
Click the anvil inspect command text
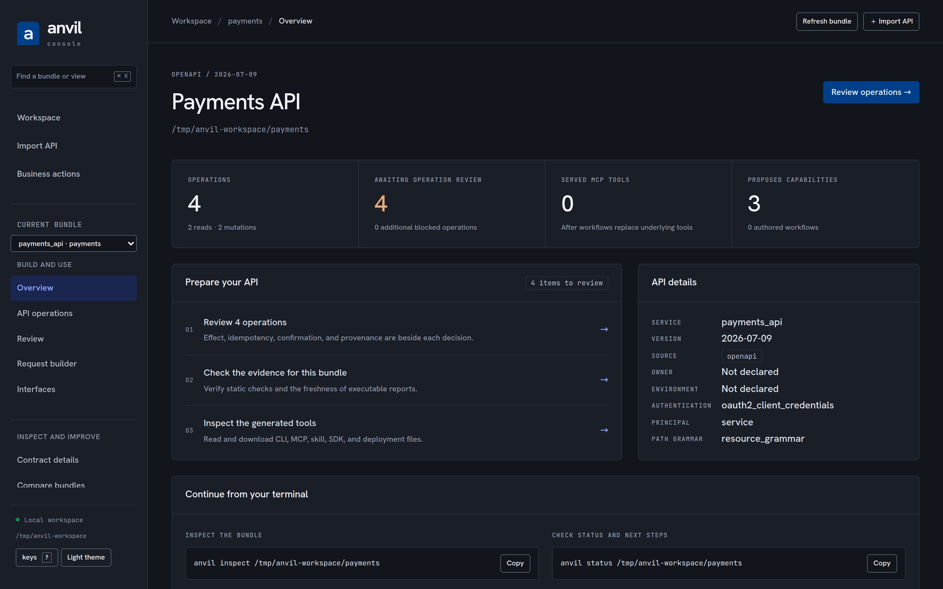(287, 563)
